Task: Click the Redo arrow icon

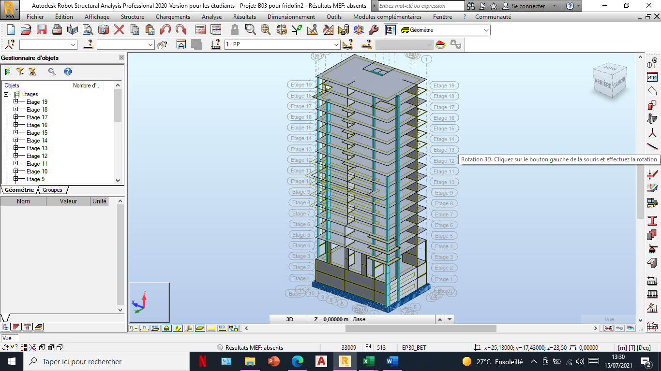Action: click(181, 30)
